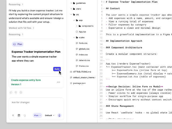This screenshot has width=172, height=129.
Task: Click the Build button on the plan card
Action: pyautogui.click(x=57, y=69)
